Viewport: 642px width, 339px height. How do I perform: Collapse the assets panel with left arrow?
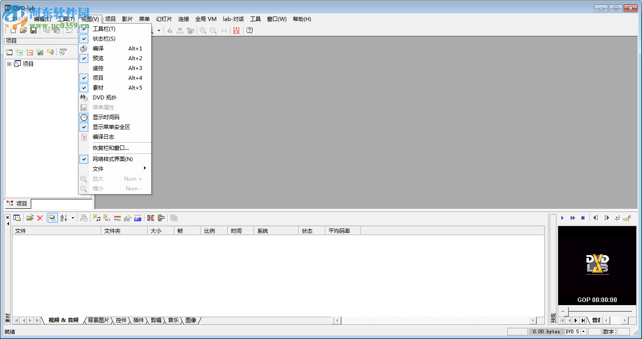click(x=8, y=223)
